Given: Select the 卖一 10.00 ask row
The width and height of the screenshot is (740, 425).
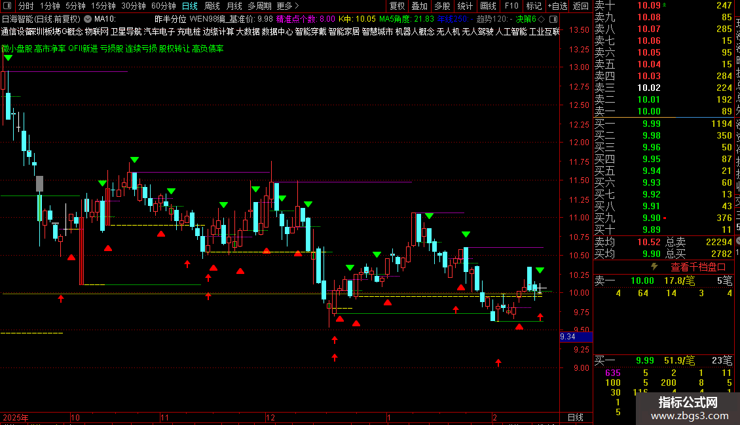Looking at the screenshot, I should pos(663,111).
